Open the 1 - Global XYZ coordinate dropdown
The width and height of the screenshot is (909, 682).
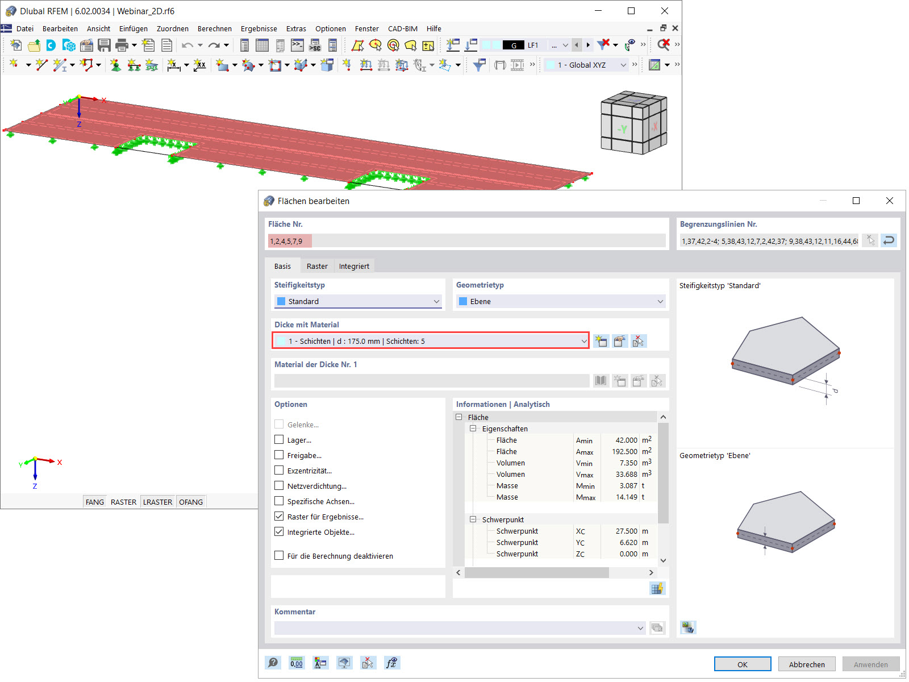tap(586, 65)
